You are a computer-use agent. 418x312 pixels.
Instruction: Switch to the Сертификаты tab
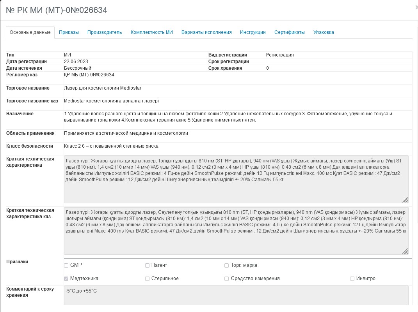pos(289,32)
